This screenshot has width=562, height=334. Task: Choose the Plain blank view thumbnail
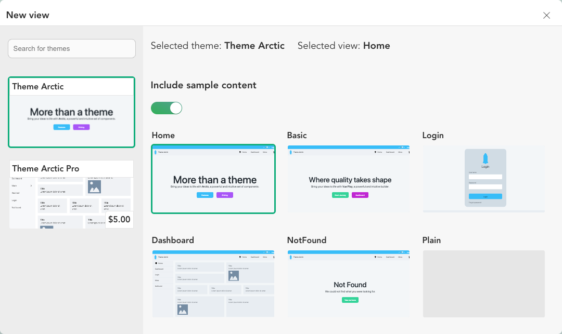pos(484,284)
